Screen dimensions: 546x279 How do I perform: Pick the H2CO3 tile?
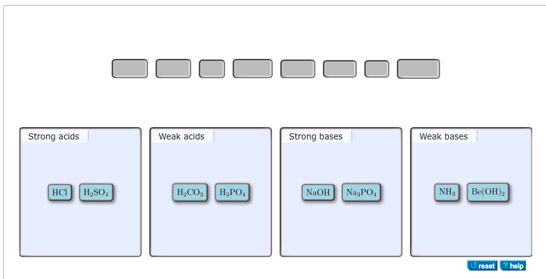pos(190,193)
